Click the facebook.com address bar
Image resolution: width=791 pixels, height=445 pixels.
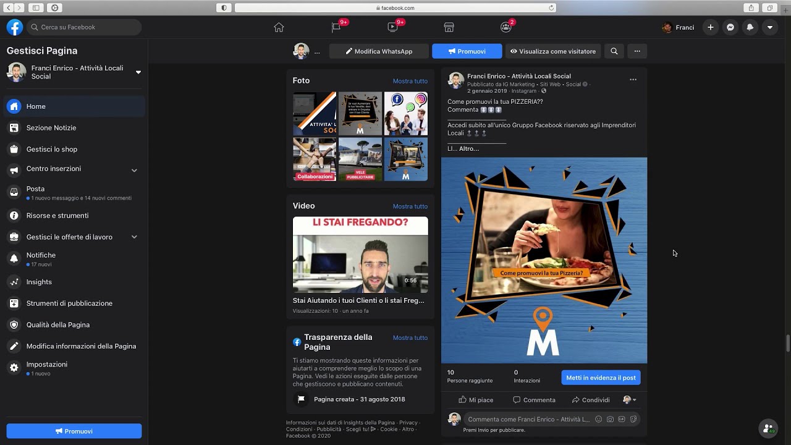(x=395, y=8)
